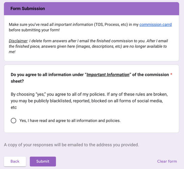Screen dimensions: 184x169
Task: Click the word "sheet?" in the question
Action: click(x=17, y=81)
